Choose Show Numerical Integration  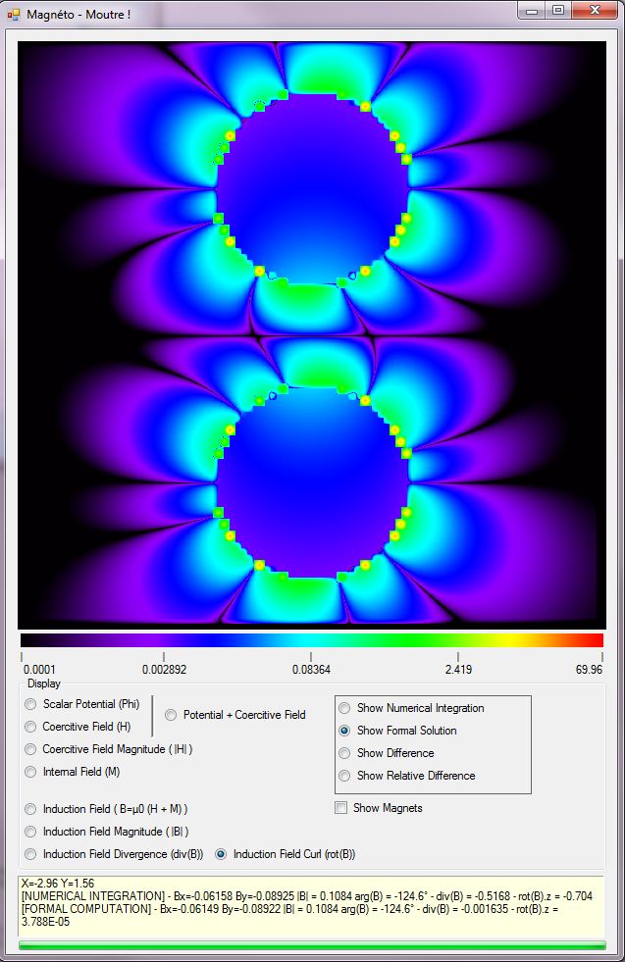[x=344, y=708]
